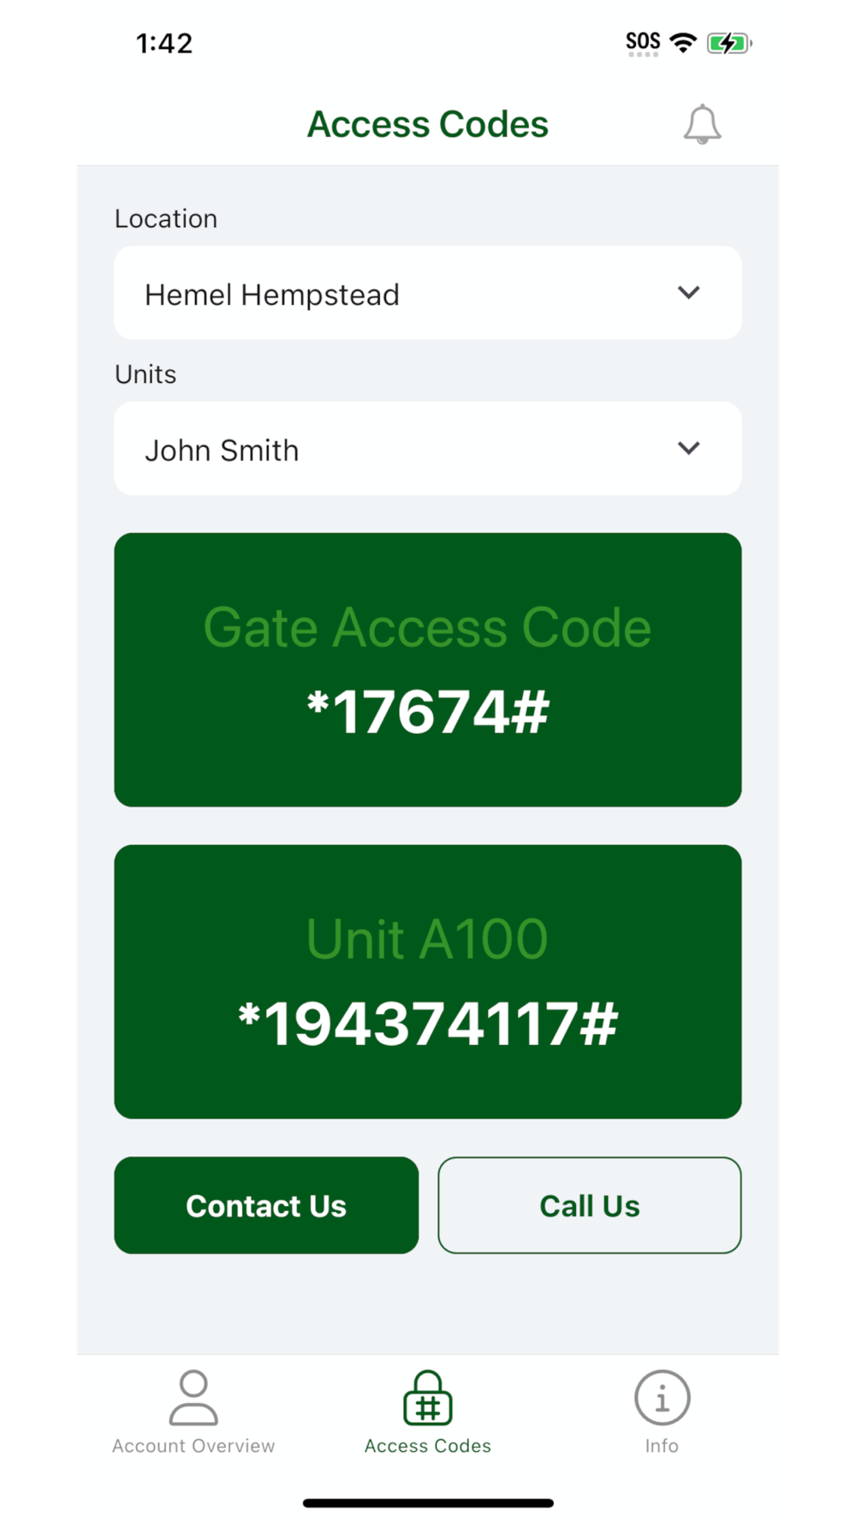Tap the Call Us button
Screen dimensions: 856x1523
[590, 1205]
